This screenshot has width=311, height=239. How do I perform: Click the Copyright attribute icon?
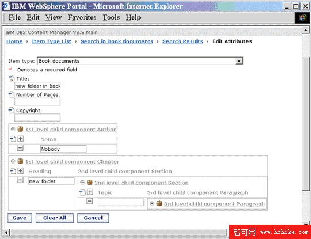pos(12,110)
